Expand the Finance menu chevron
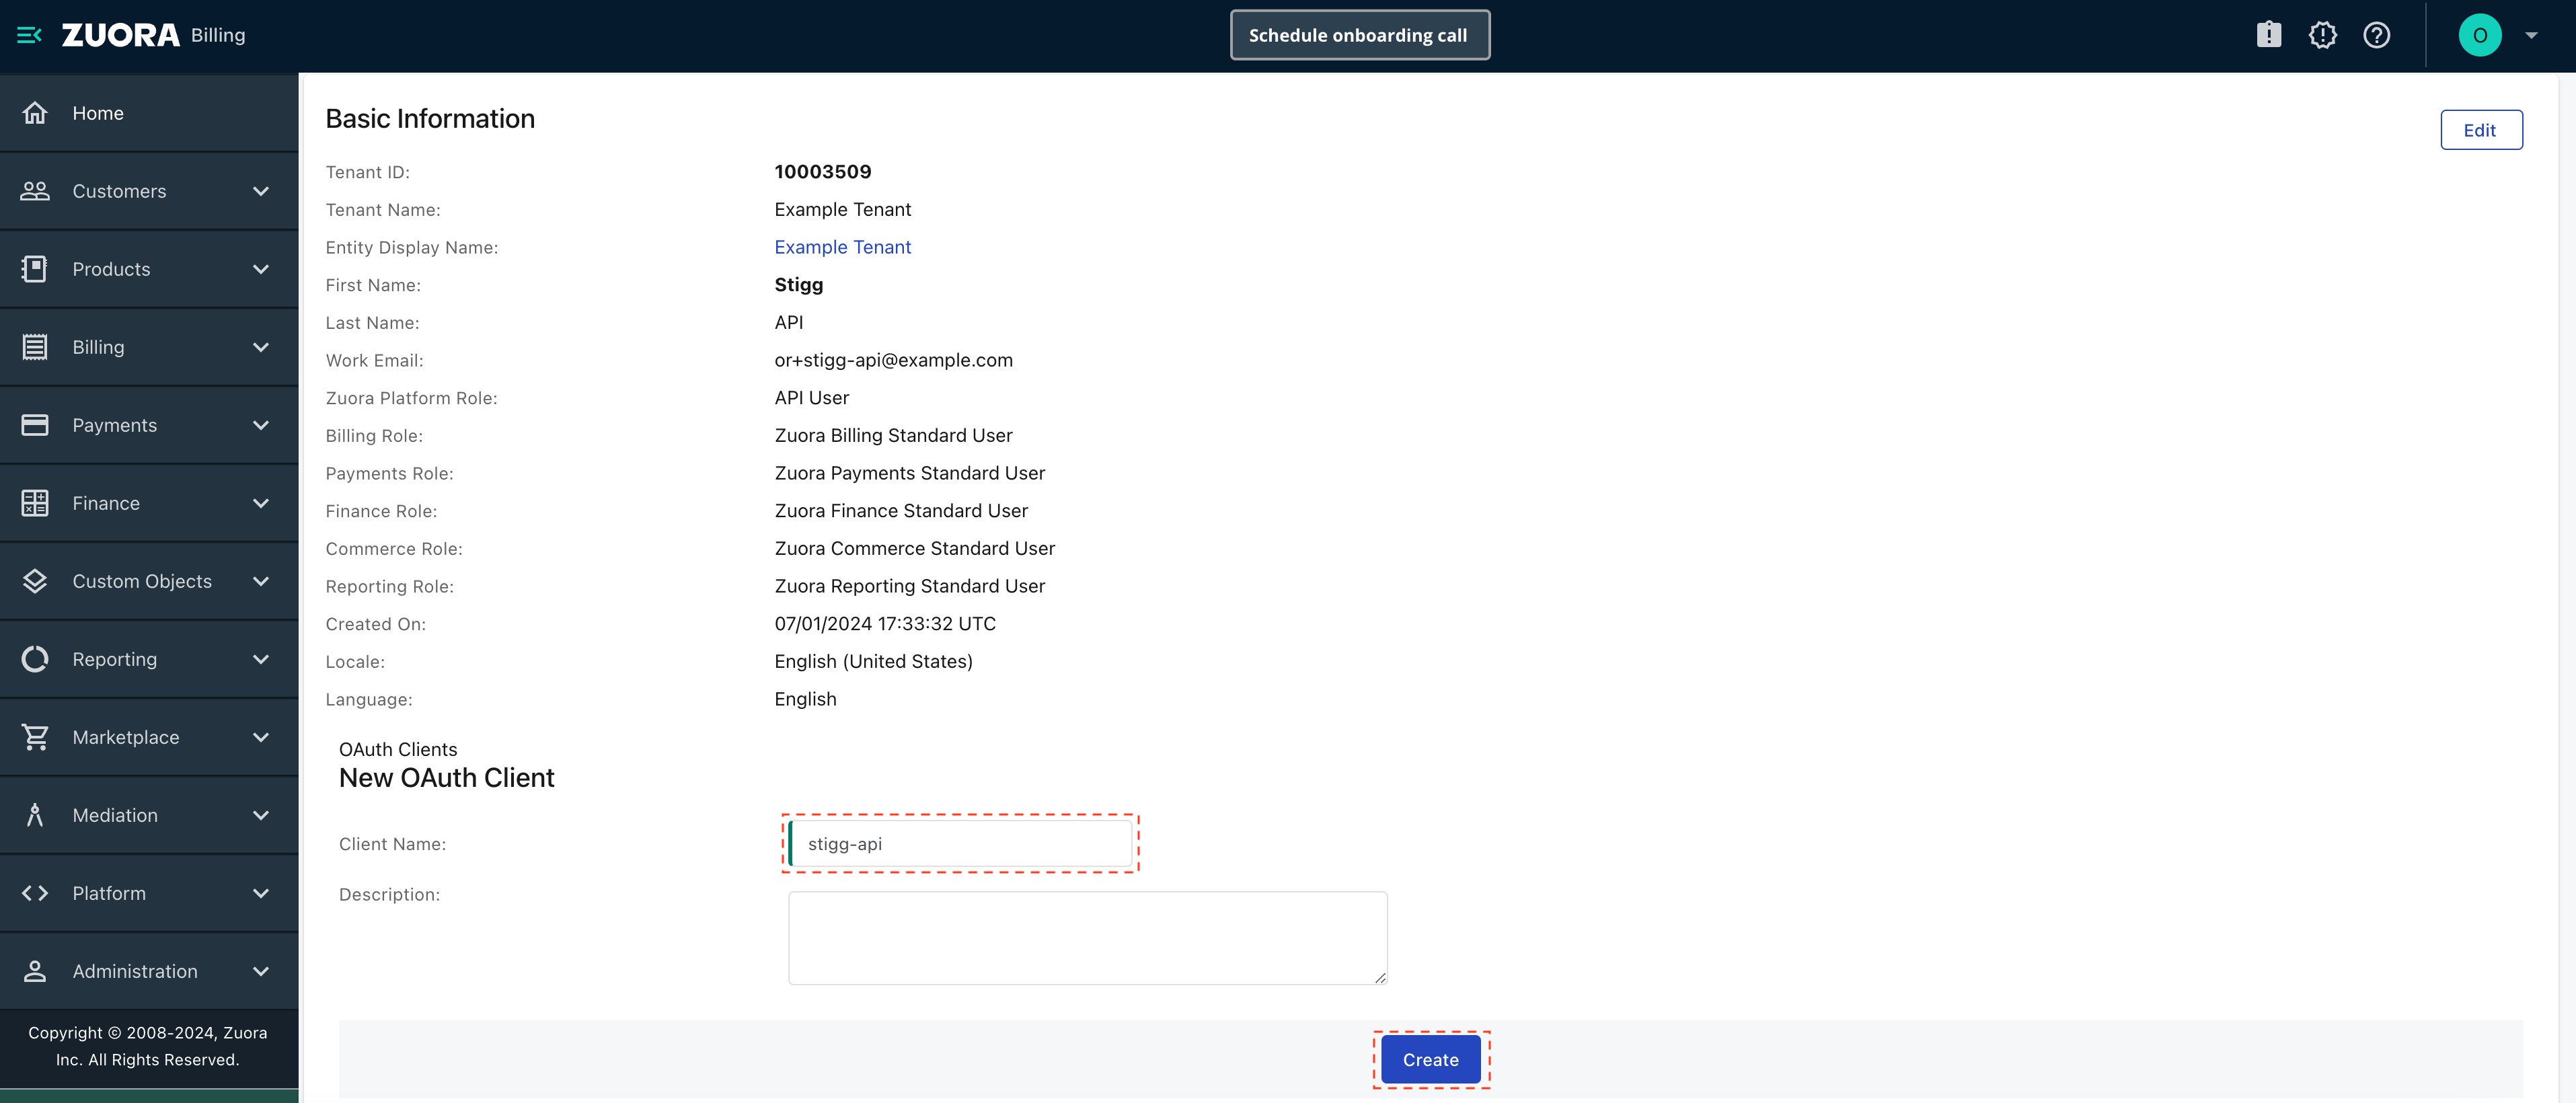The width and height of the screenshot is (2576, 1103). click(x=261, y=503)
